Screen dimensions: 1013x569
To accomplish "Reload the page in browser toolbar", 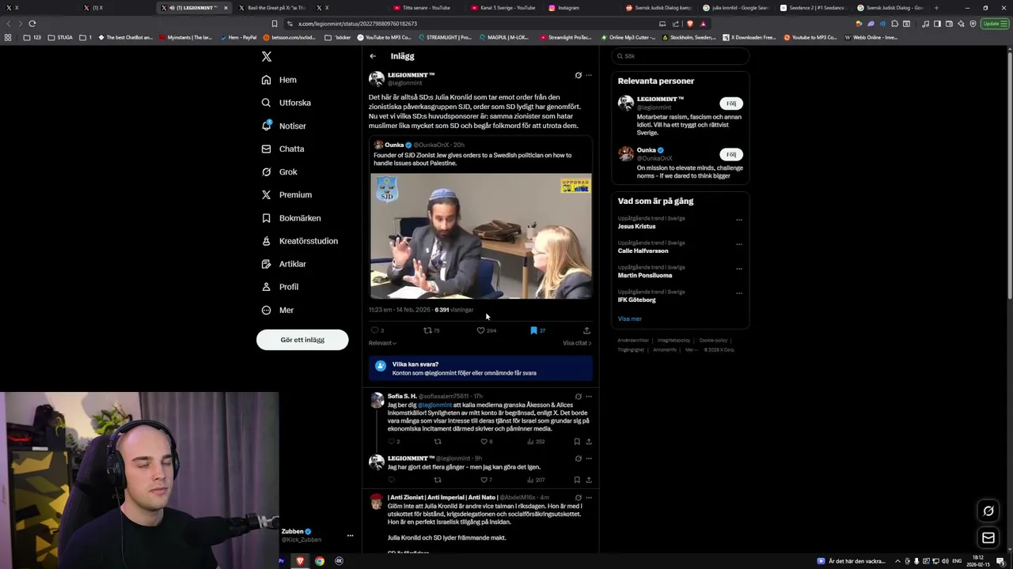I will 32,24.
